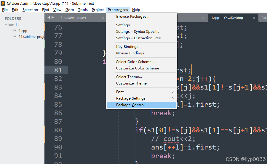Click the FOLDERS sidebar heading
The image size is (267, 164).
point(13,19)
